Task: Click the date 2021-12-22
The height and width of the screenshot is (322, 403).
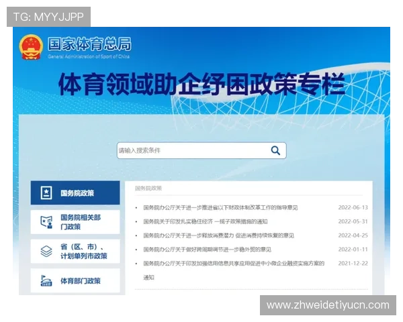Action: [x=353, y=264]
